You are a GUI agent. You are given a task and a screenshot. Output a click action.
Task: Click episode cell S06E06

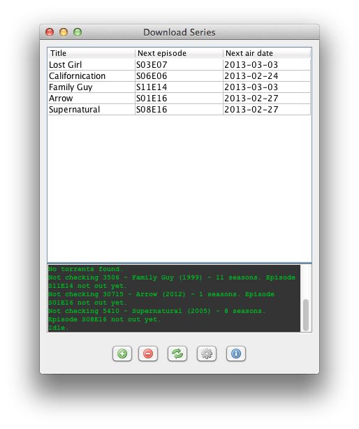coord(179,76)
